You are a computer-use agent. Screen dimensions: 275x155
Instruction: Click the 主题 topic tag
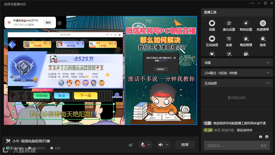pos(207,123)
